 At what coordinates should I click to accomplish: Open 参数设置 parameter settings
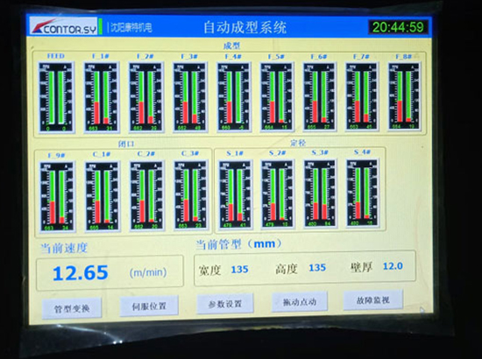[x=225, y=304]
